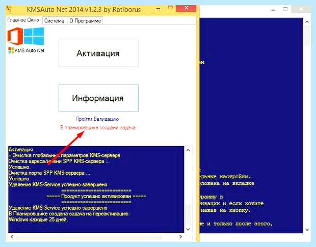Image resolution: width=316 pixels, height=247 pixels.
Task: Maximize the KMSAuto Net window
Action: 171,8
